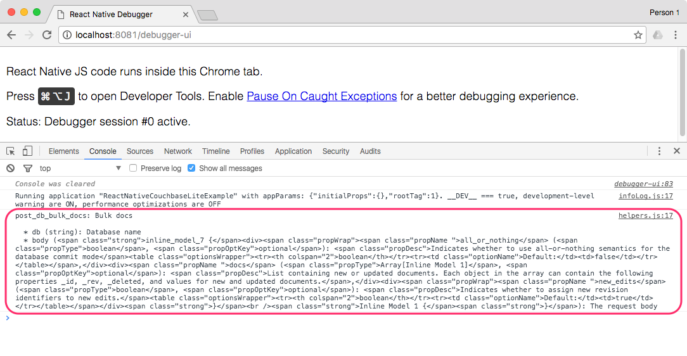Viewport: 687px width, 356px height.
Task: Click the console input prompt line
Action: (343, 318)
